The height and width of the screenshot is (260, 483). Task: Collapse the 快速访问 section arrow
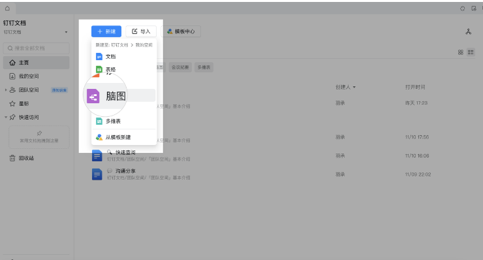point(5,117)
